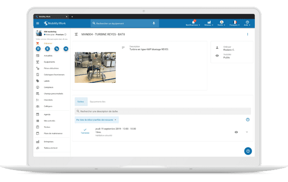The image size is (288, 182).
Task: Open the hamburger menu in header
Action: click(x=37, y=23)
